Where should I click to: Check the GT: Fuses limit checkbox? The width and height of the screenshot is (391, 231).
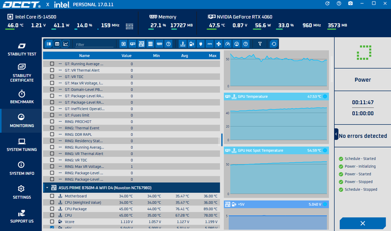[52, 115]
